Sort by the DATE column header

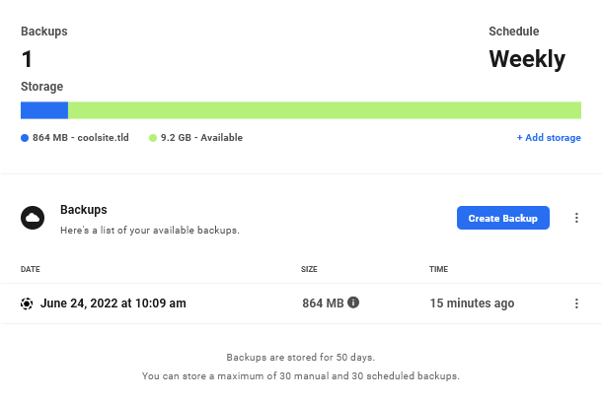pyautogui.click(x=31, y=269)
